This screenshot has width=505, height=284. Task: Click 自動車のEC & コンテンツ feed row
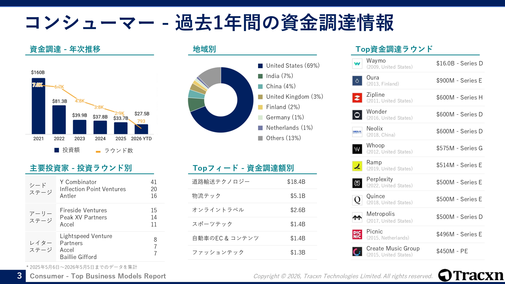tap(252, 238)
